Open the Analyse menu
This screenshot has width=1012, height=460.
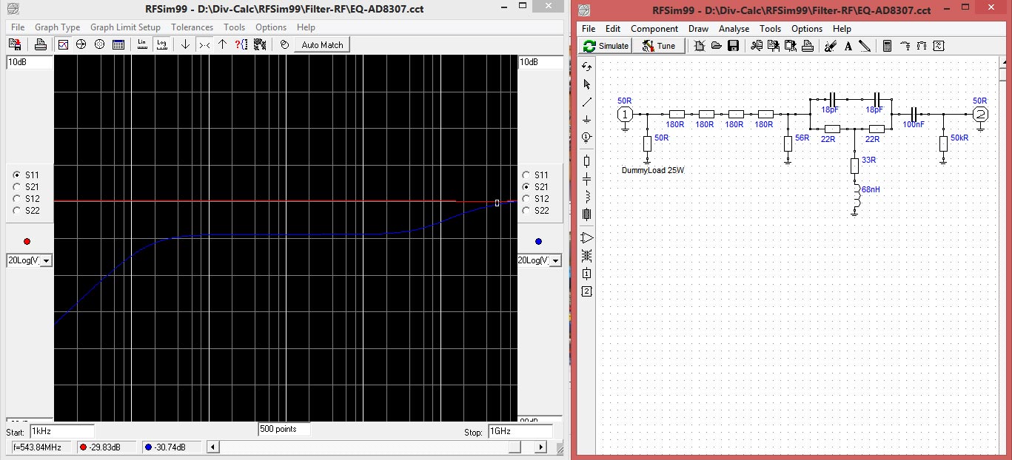coord(734,29)
